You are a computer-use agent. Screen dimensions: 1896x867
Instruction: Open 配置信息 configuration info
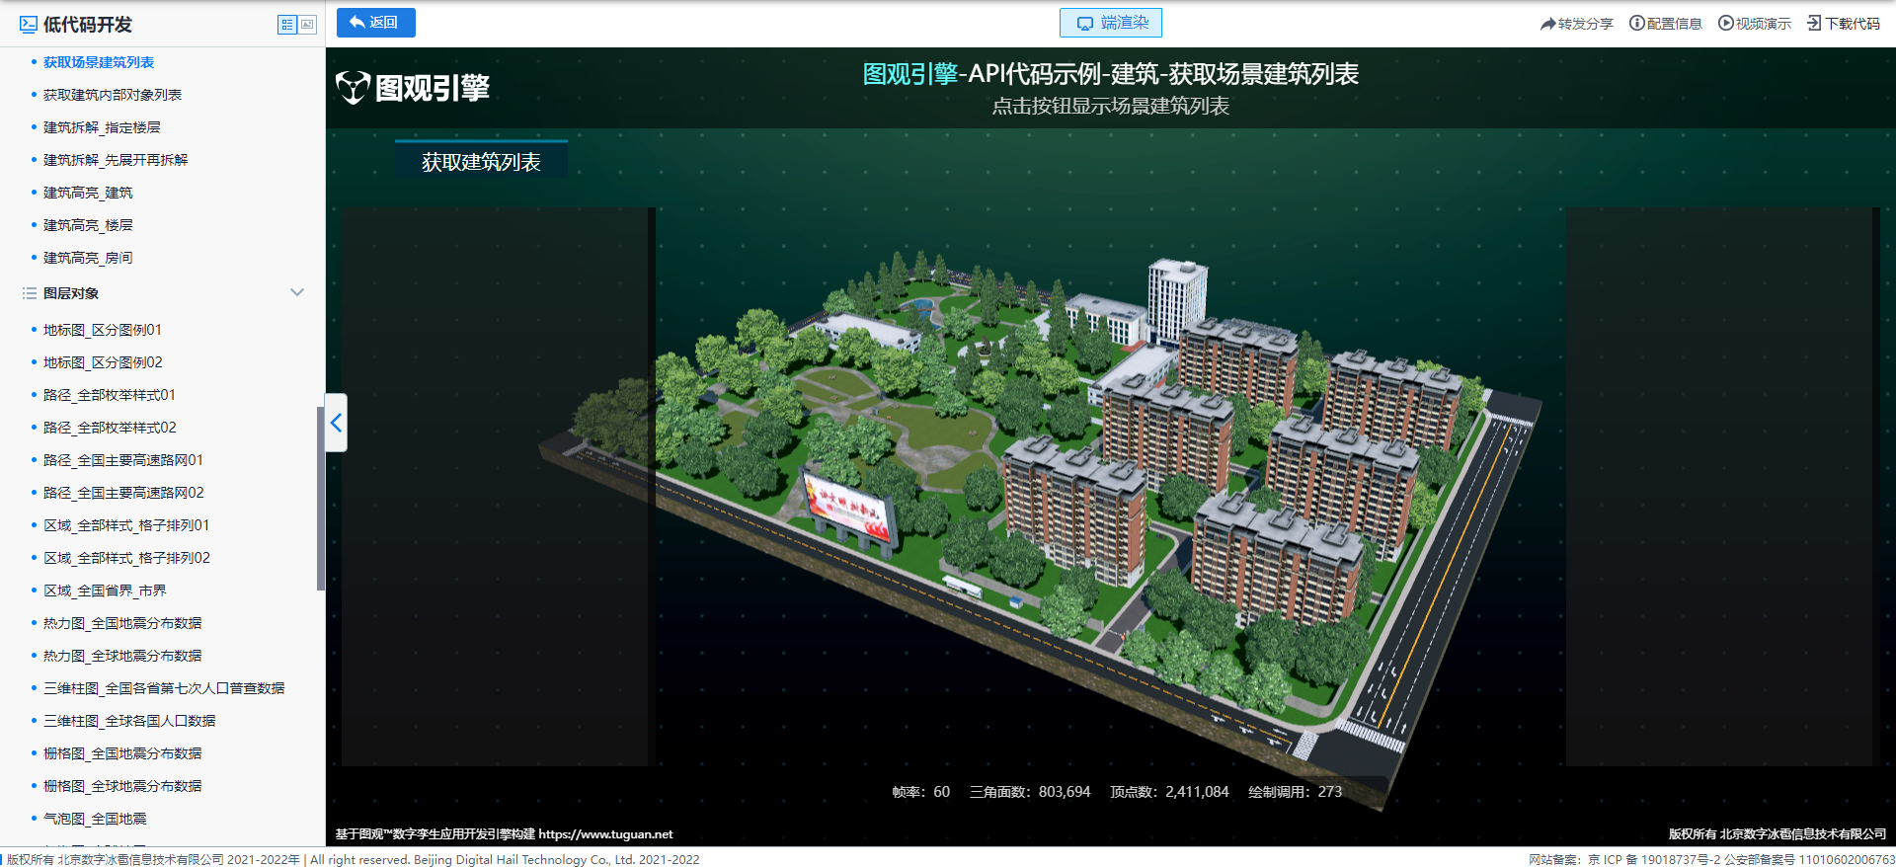point(1665,24)
